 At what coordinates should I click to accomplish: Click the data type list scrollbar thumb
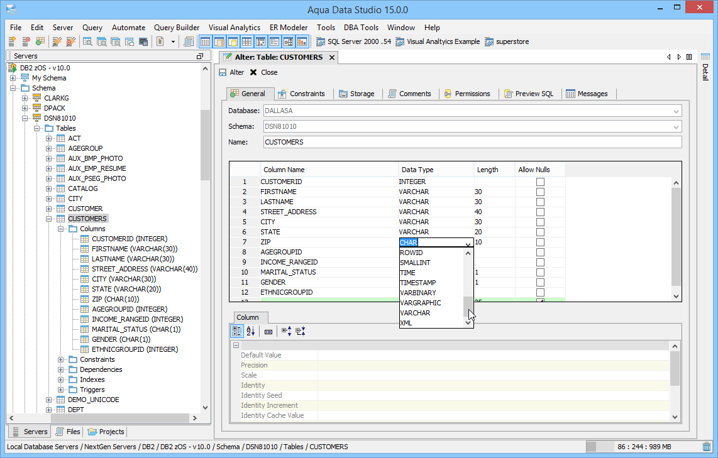(x=468, y=307)
